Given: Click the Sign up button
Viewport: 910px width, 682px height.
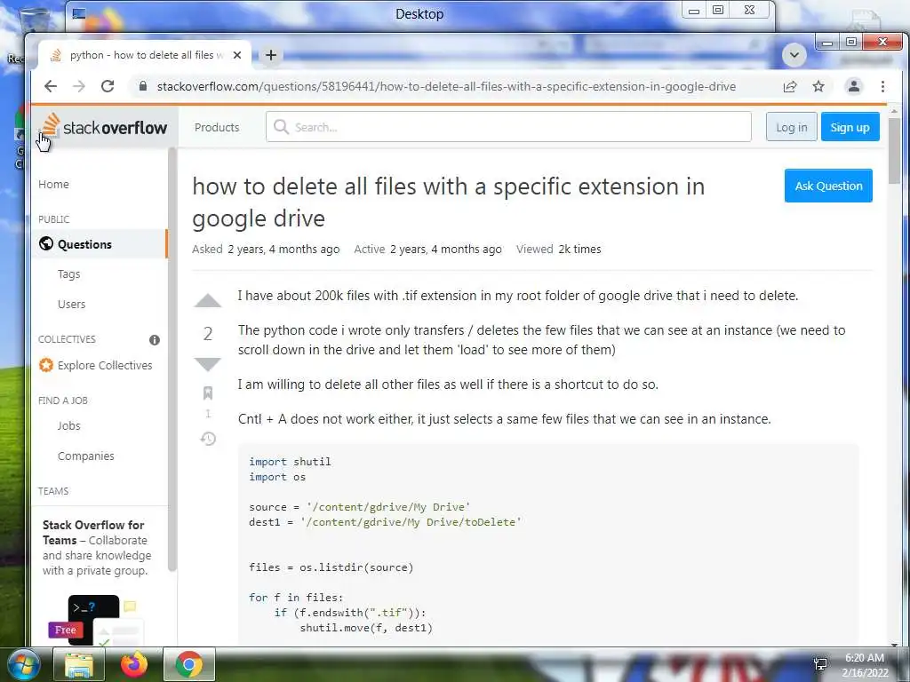Looking at the screenshot, I should [x=850, y=127].
